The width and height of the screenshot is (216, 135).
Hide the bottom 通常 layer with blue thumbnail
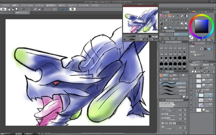point(191,105)
